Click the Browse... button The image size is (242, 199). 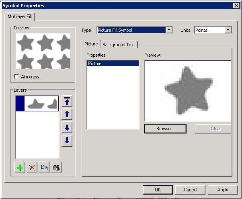click(165, 129)
